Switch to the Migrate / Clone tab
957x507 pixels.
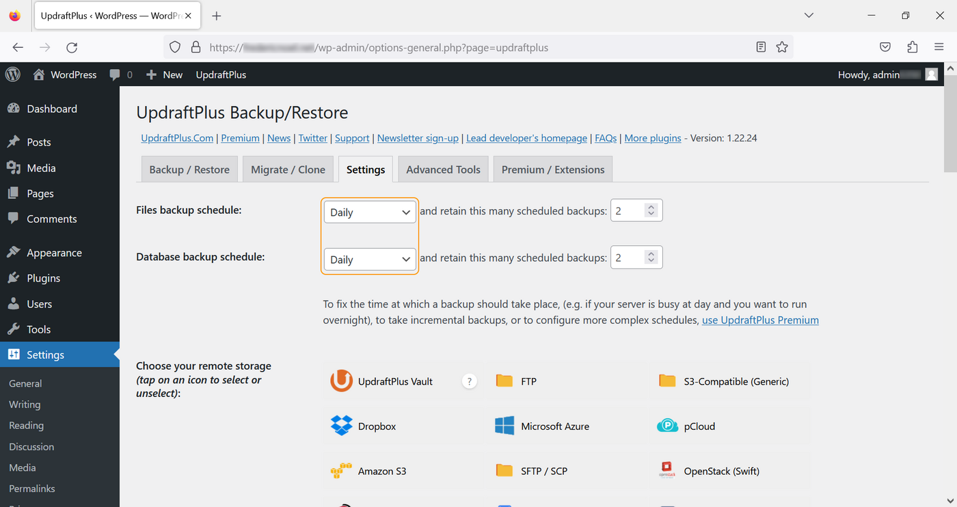pos(288,169)
